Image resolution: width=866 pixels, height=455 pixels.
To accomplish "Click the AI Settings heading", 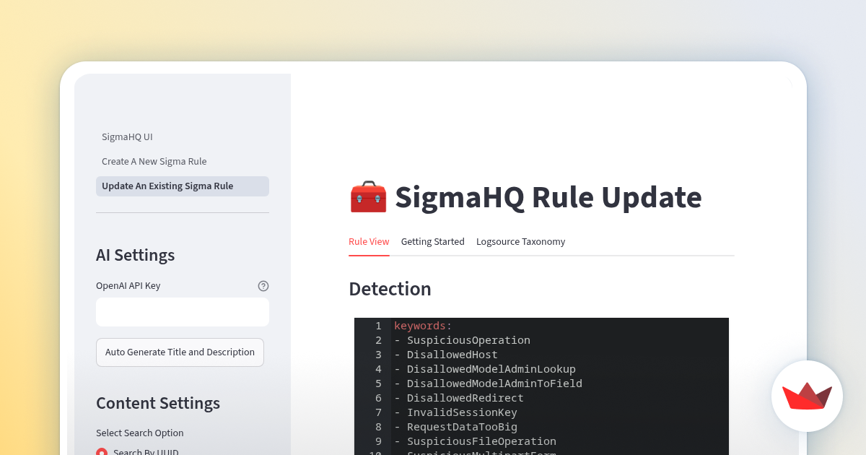I will (135, 255).
